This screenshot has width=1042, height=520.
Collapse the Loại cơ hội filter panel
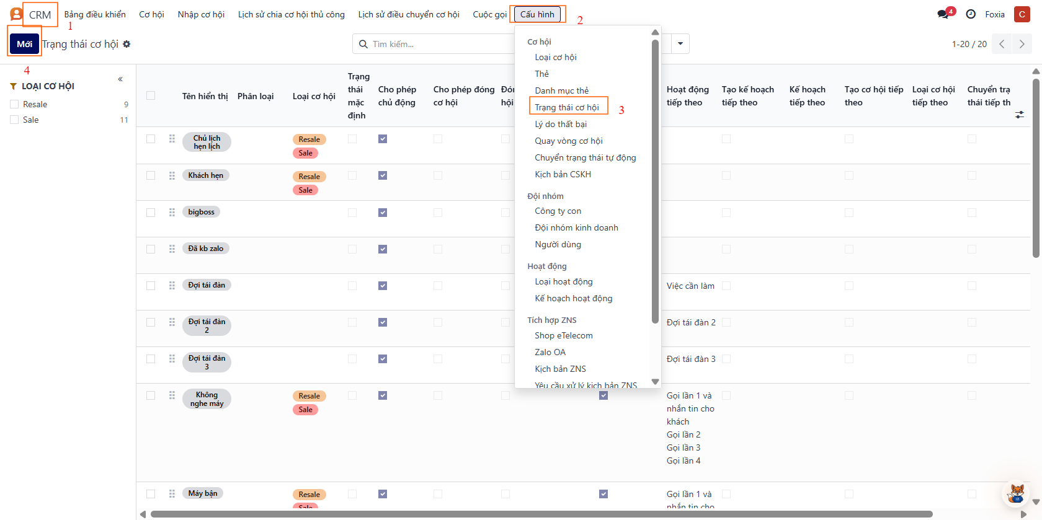(x=120, y=79)
